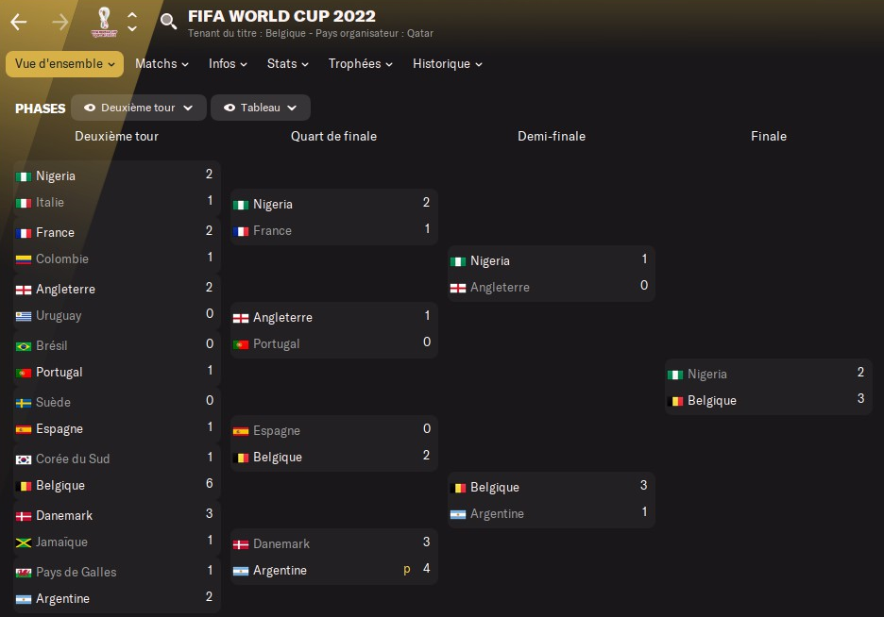Click the back navigation arrow
The image size is (884, 617).
[x=19, y=22]
